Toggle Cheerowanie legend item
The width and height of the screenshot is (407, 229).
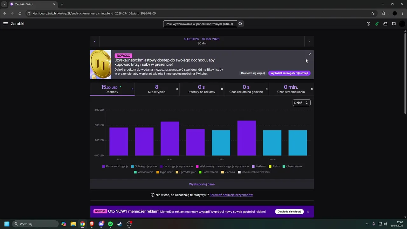point(292,166)
